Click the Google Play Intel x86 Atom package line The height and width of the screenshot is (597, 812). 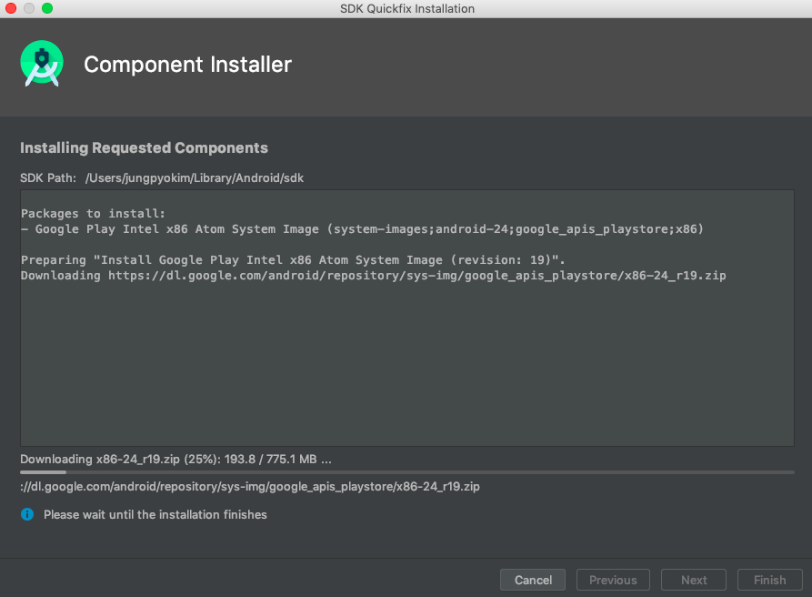coord(362,229)
